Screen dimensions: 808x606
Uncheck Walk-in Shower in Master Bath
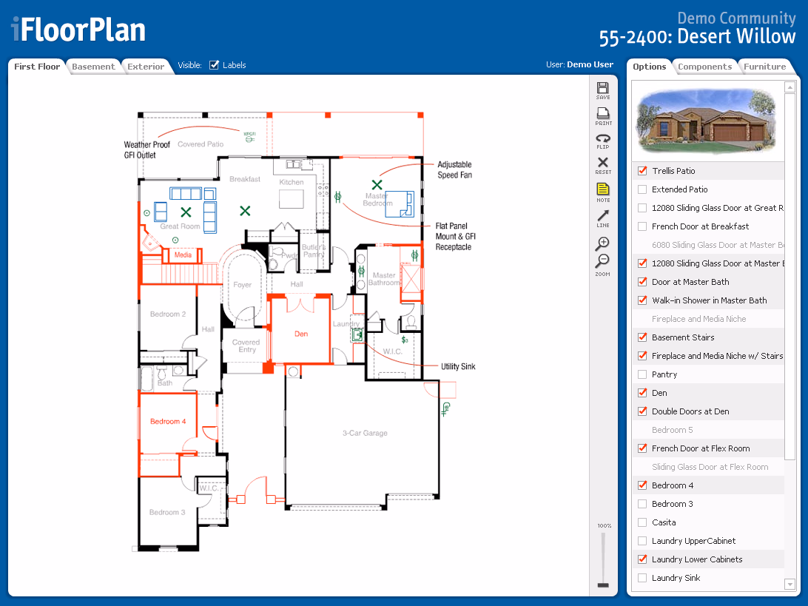point(642,300)
